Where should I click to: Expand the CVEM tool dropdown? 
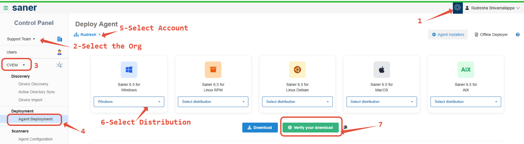[16, 65]
